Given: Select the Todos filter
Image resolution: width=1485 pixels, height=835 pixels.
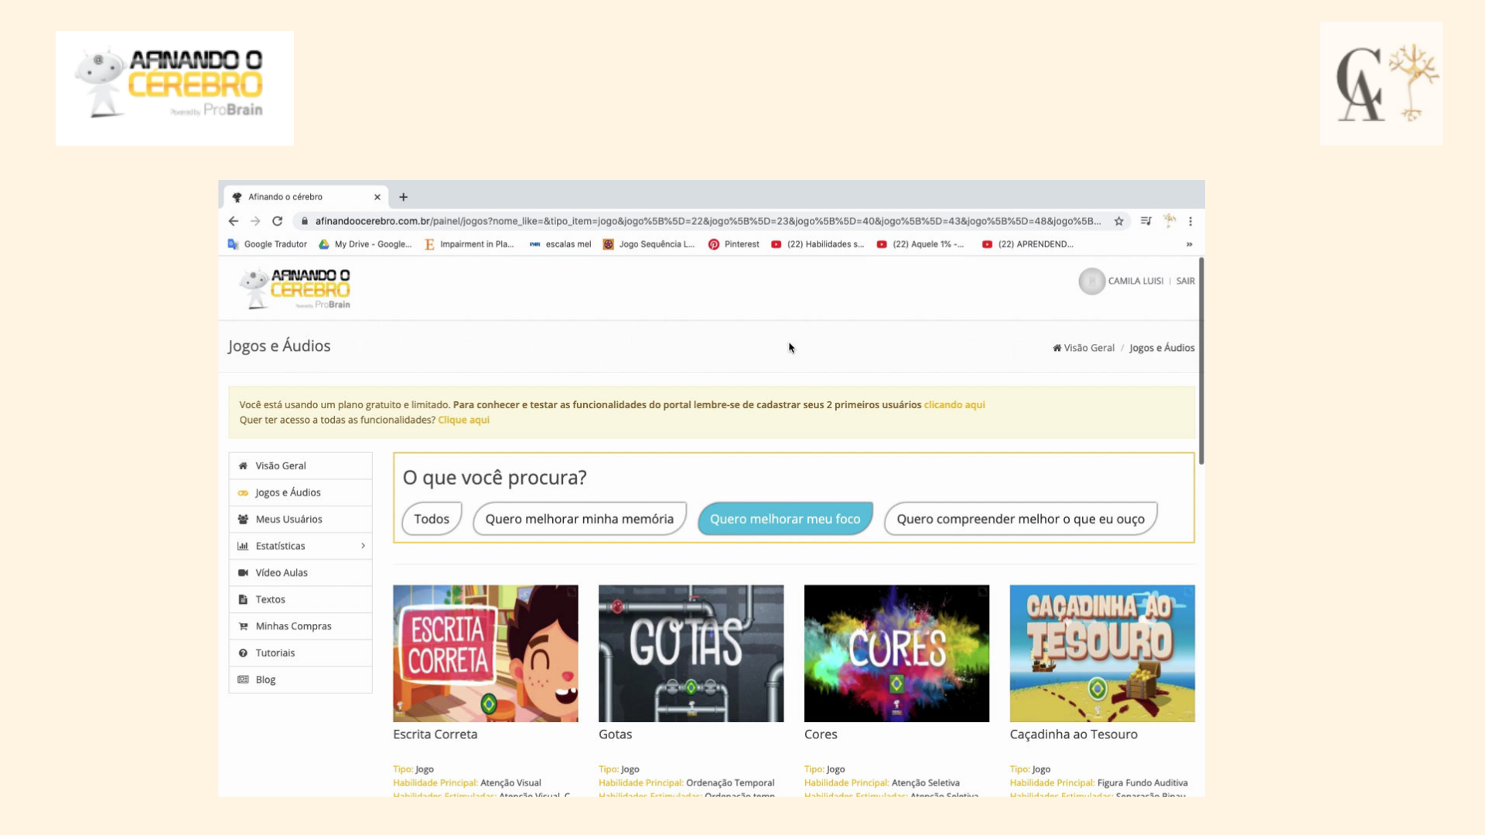Looking at the screenshot, I should click(431, 519).
